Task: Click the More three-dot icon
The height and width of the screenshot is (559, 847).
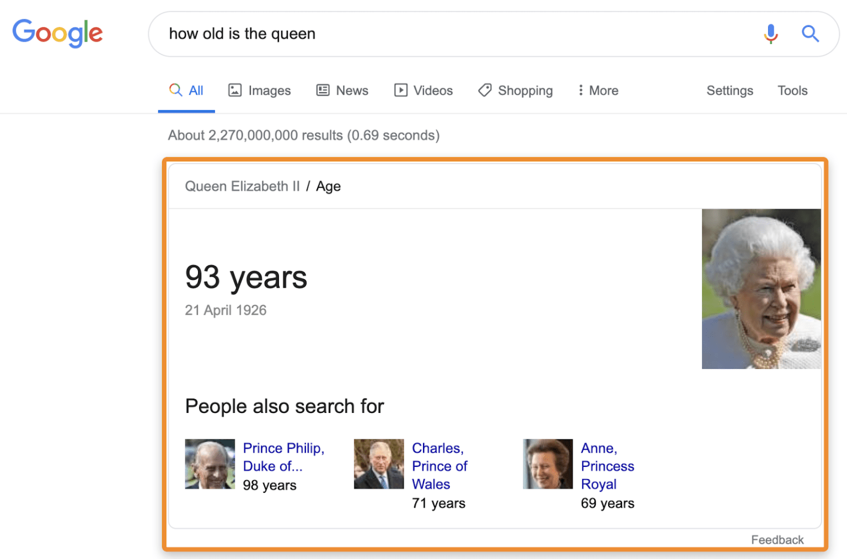Action: (580, 90)
